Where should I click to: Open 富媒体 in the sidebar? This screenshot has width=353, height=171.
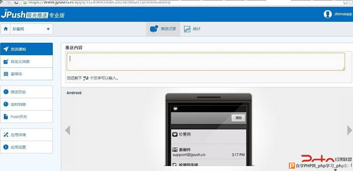point(26,74)
